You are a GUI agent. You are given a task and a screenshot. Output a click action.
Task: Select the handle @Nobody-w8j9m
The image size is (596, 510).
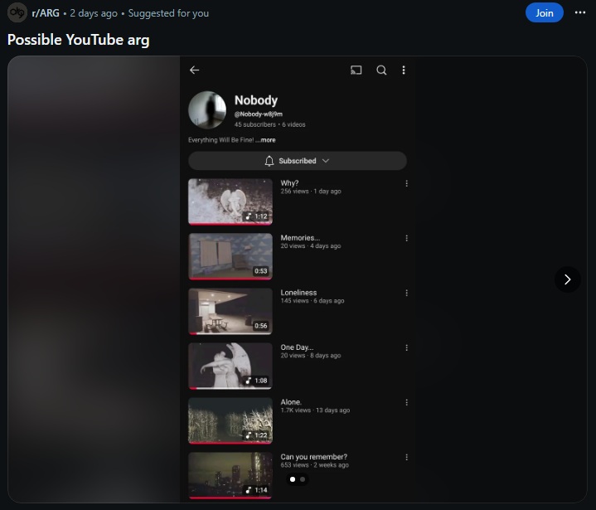(259, 114)
